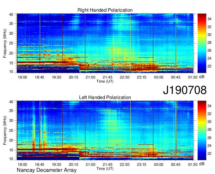Image resolution: width=215 pixels, height=174 pixels.
Task: Click the Right Handed Polarization title
Action: [x=105, y=10]
